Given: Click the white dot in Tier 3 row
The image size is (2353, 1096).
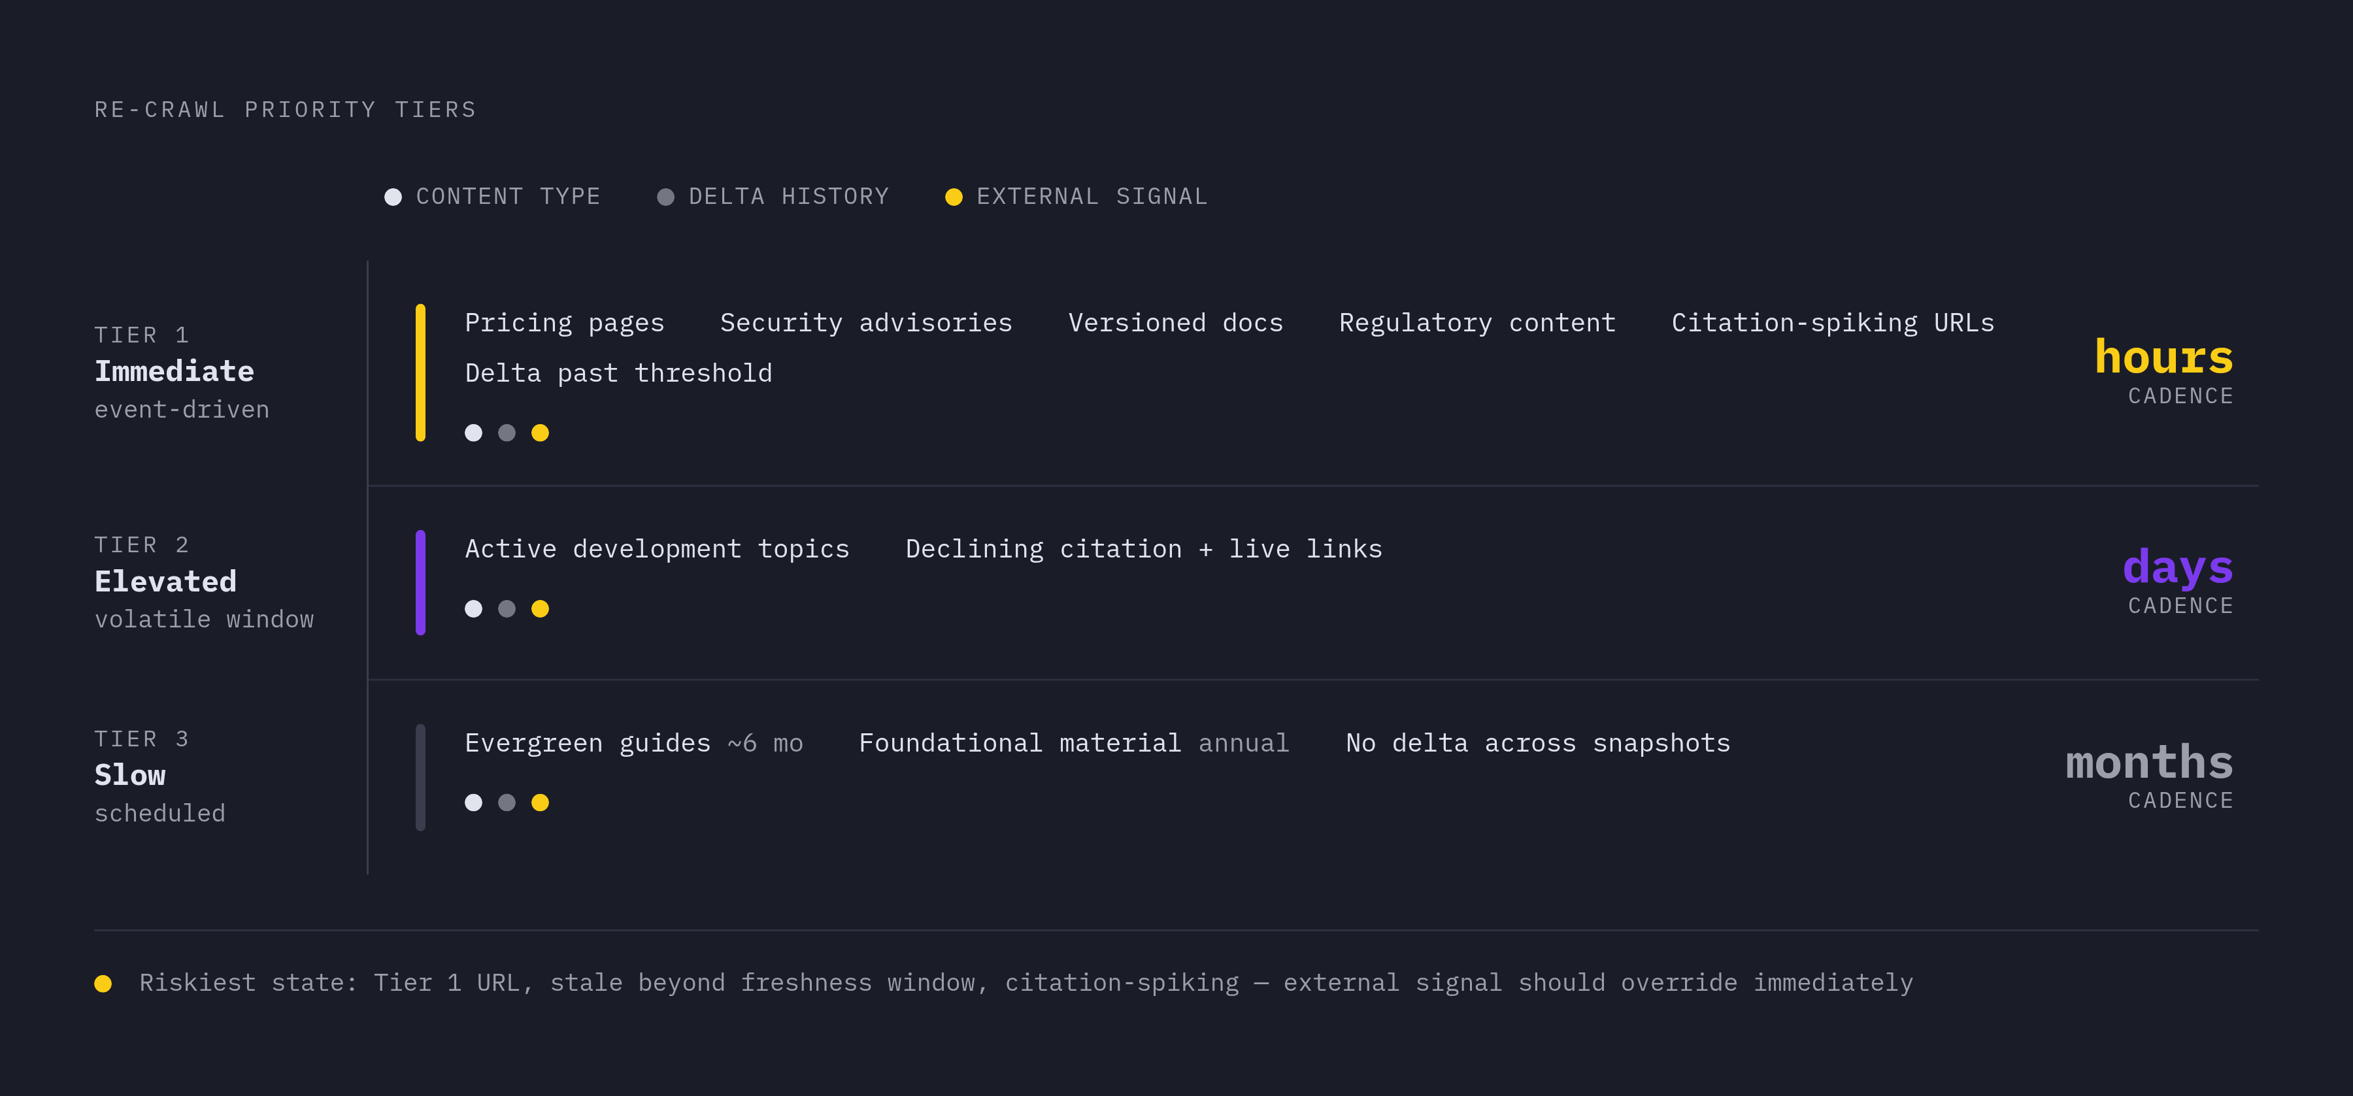Looking at the screenshot, I should coord(473,803).
